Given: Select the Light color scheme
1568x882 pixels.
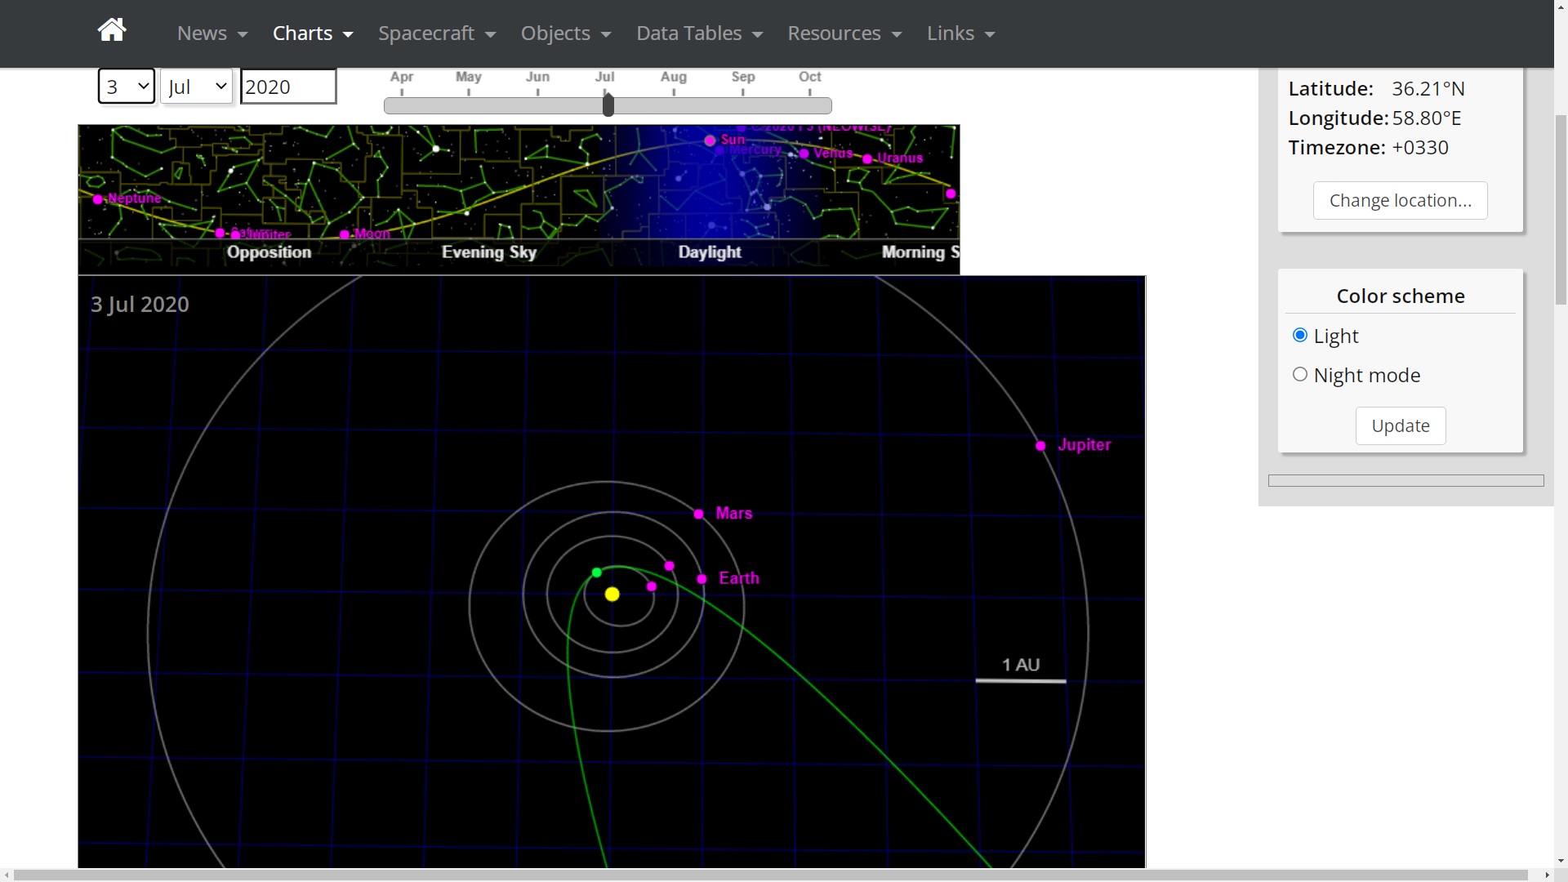Looking at the screenshot, I should pyautogui.click(x=1300, y=336).
